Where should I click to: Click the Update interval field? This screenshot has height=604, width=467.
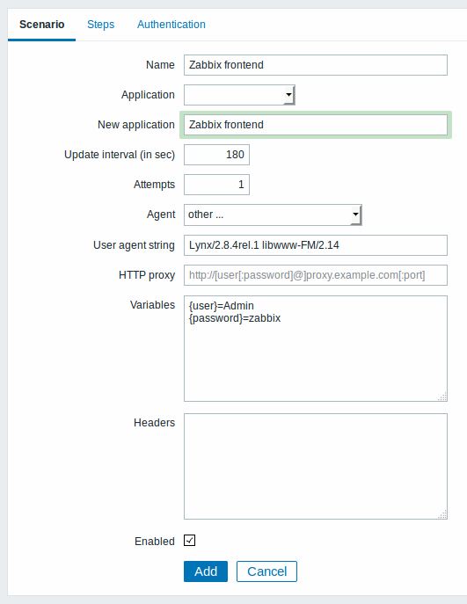click(216, 155)
